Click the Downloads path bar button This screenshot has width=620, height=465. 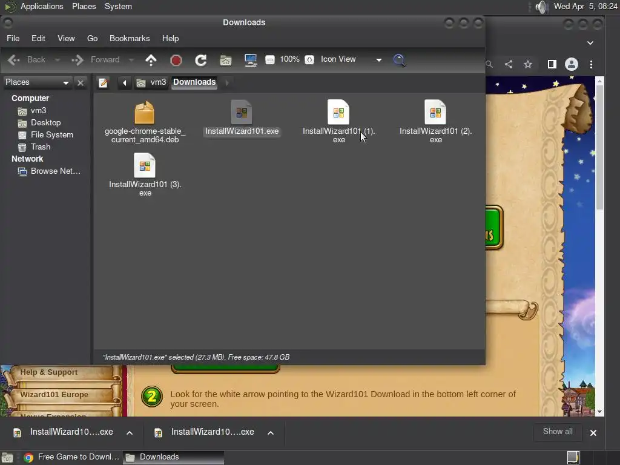pos(194,82)
